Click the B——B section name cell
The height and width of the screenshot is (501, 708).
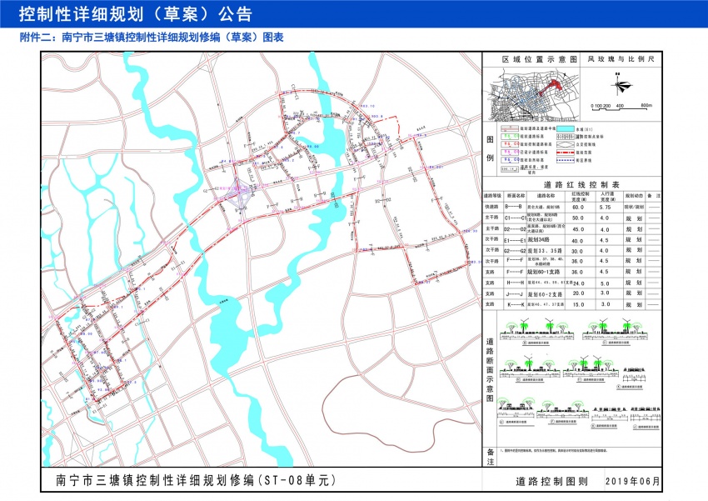(x=513, y=207)
